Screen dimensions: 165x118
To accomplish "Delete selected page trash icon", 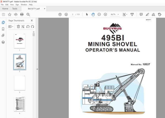I will [18, 26].
